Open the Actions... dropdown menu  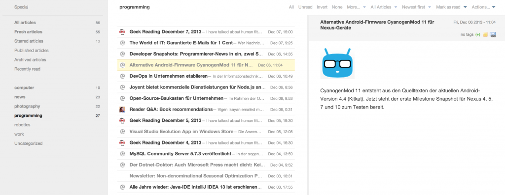[483, 7]
